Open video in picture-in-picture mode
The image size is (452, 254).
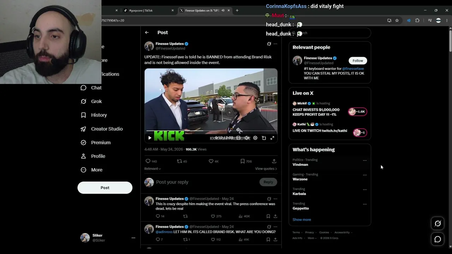click(264, 138)
